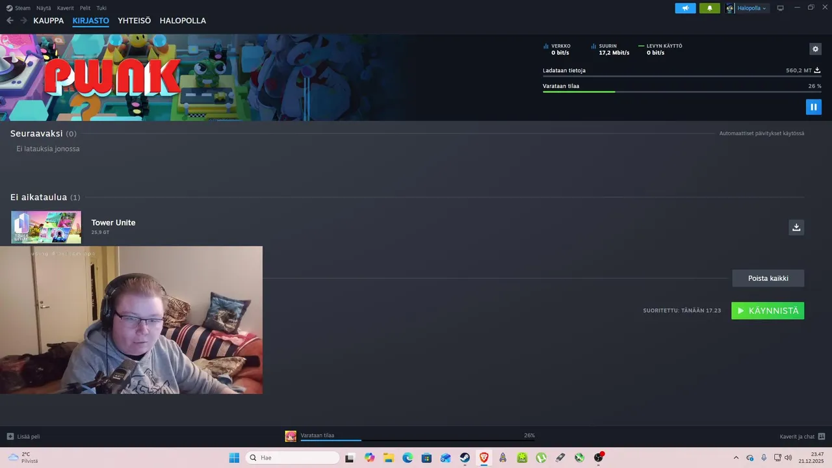Click the Ladataan tietoja progress bar
The width and height of the screenshot is (832, 468).
[682, 76]
